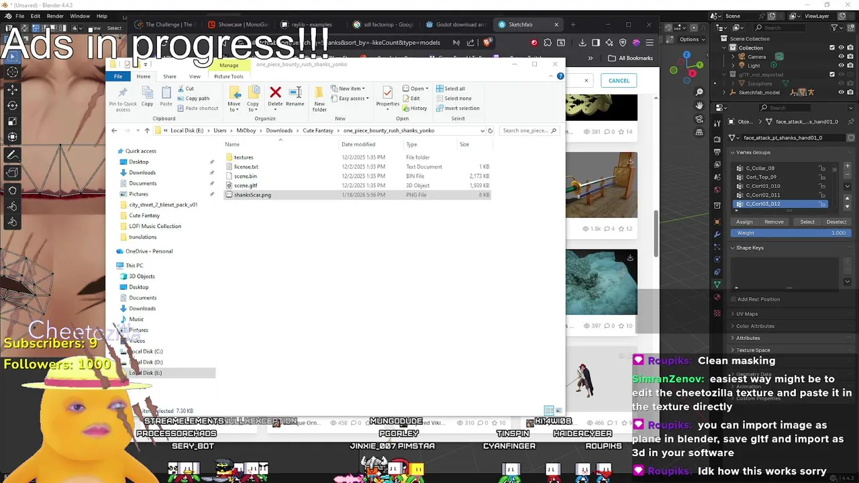Click the Cut command in the ribbon
This screenshot has height=483, width=859.
tap(185, 89)
